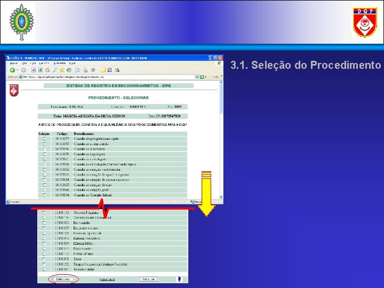
Task: Click the Código column header
Action: tap(62, 134)
